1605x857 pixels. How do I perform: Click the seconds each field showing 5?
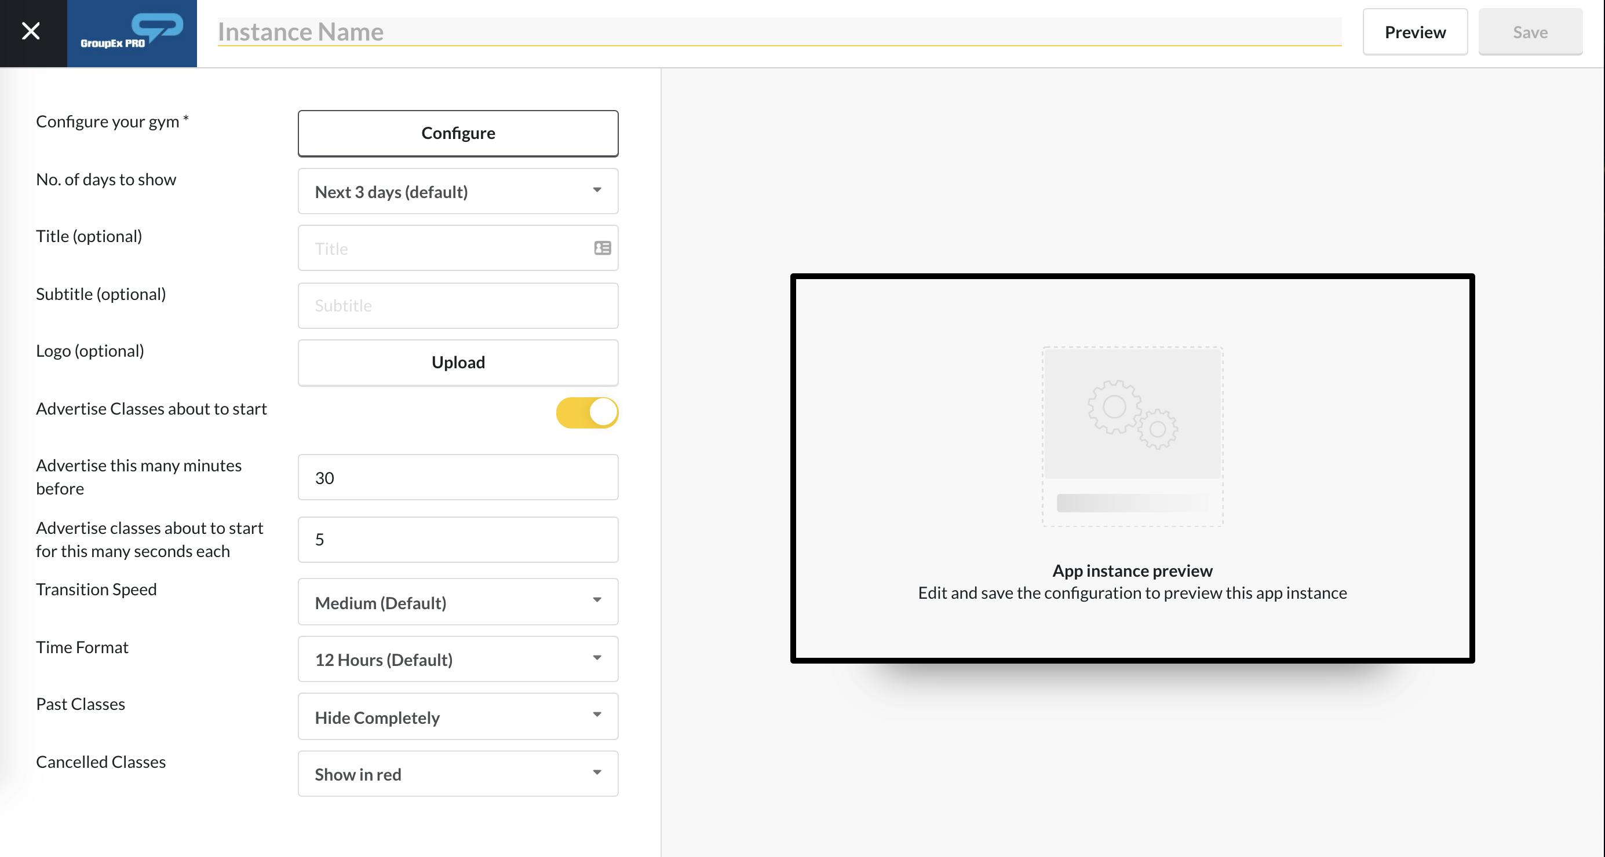pos(458,539)
